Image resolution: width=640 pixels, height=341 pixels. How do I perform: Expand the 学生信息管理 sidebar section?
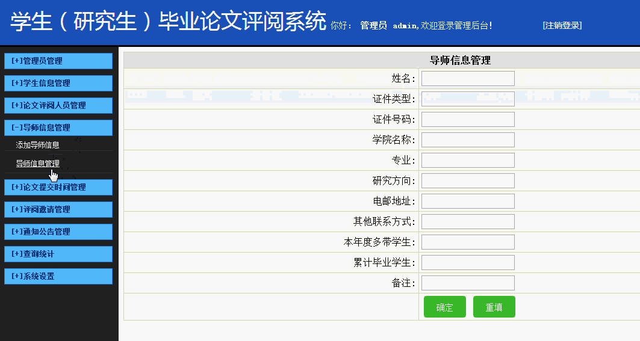pyautogui.click(x=58, y=83)
